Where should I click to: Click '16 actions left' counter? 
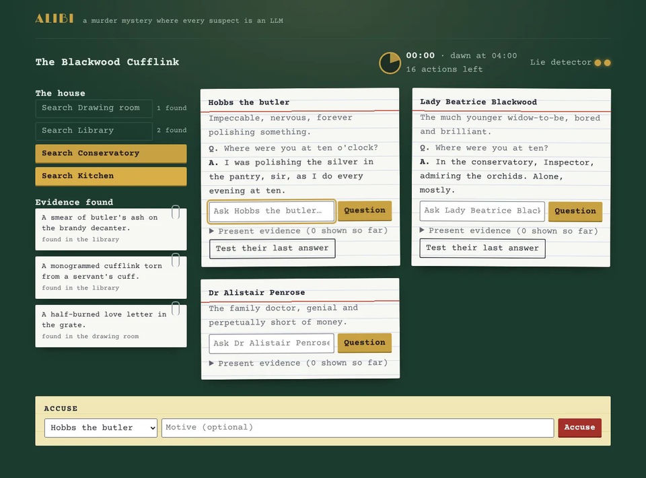point(445,69)
